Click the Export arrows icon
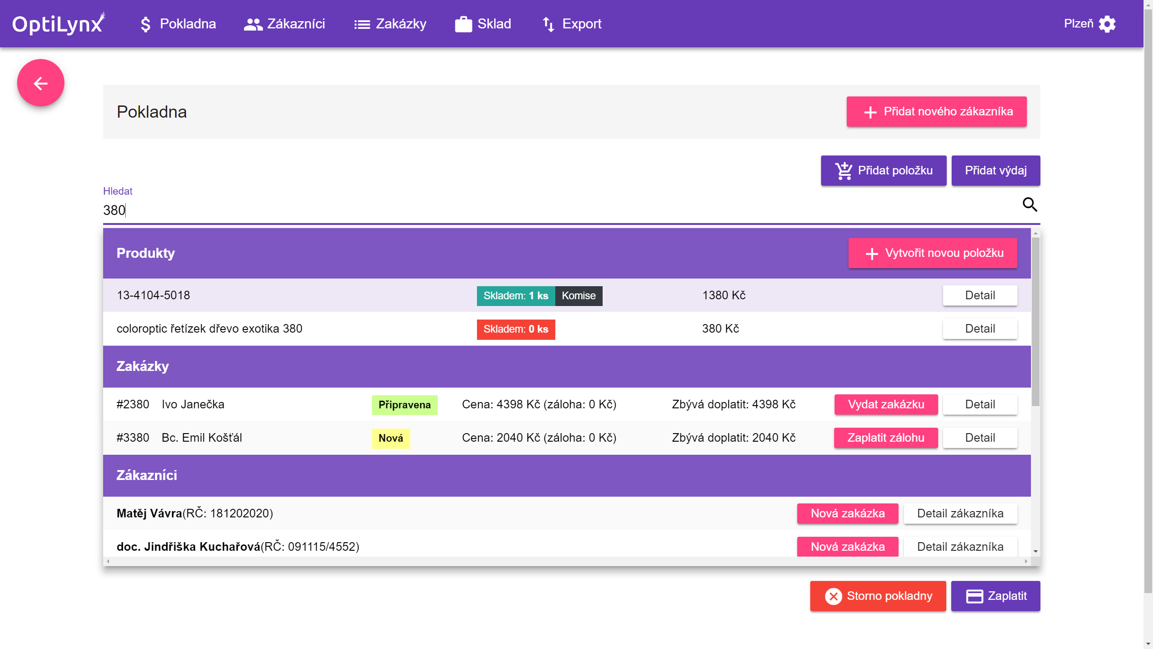Viewport: 1153px width, 649px height. click(x=548, y=24)
